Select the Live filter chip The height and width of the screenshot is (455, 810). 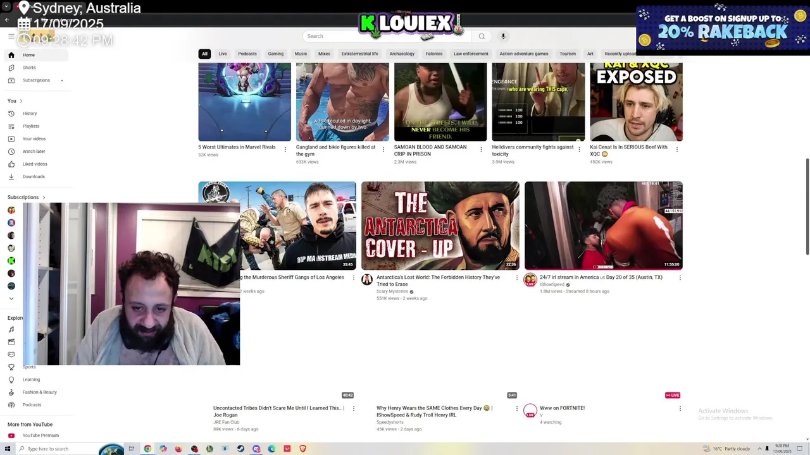click(x=223, y=54)
